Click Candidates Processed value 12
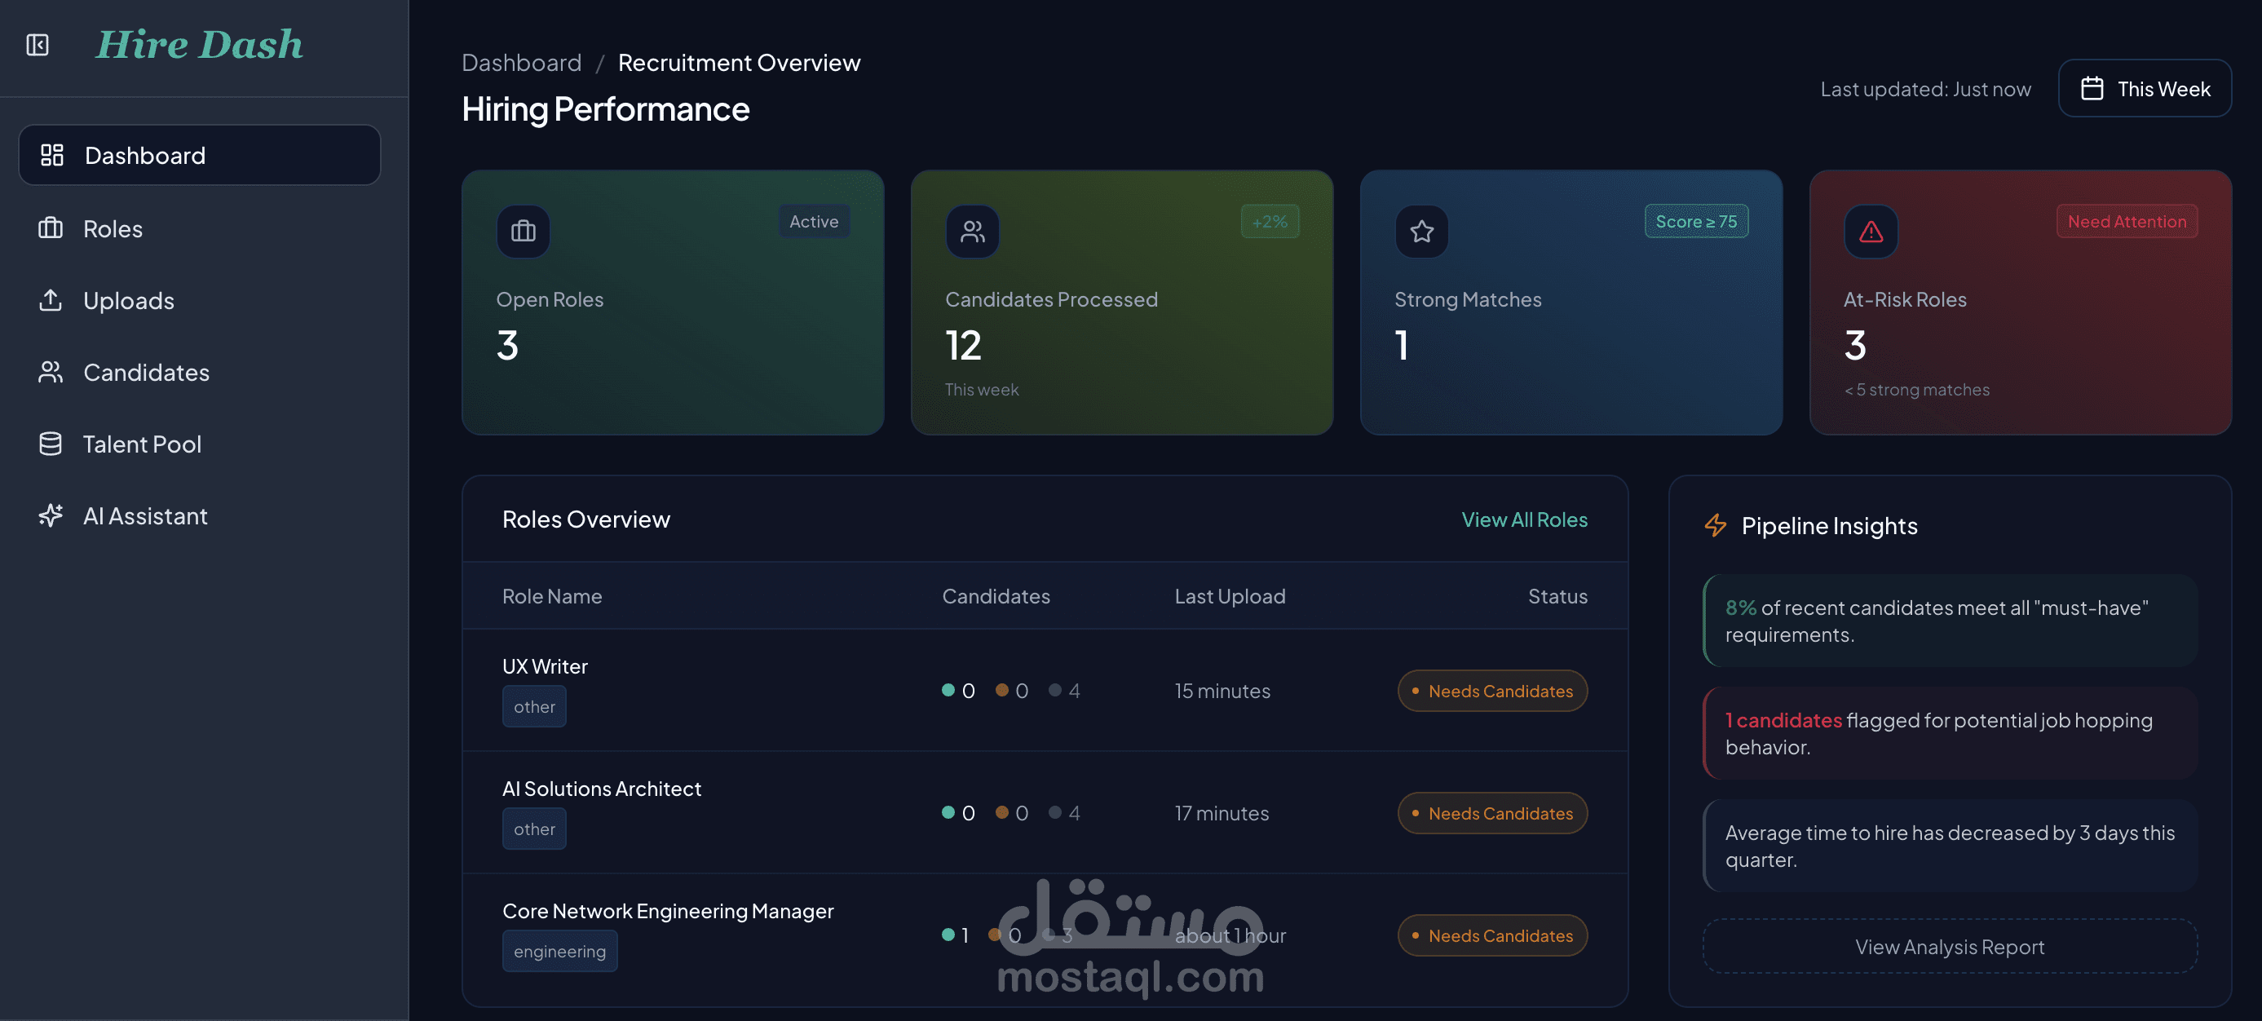Image resolution: width=2262 pixels, height=1021 pixels. tap(963, 345)
